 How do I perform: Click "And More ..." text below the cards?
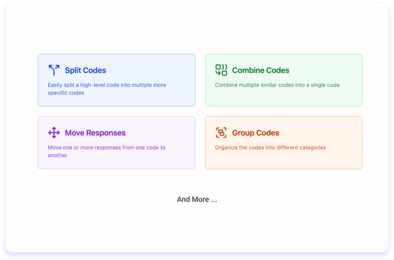[x=197, y=199]
